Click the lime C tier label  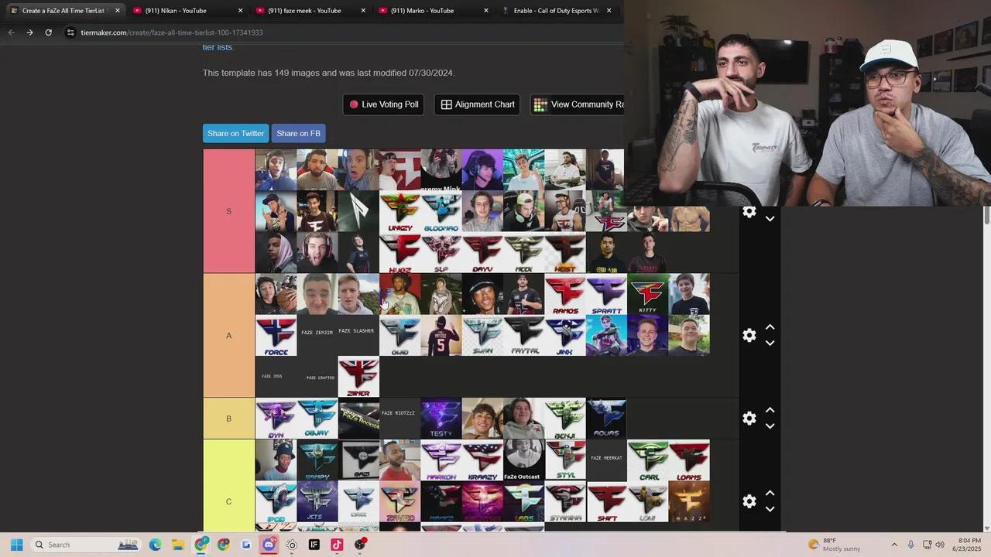[228, 501]
